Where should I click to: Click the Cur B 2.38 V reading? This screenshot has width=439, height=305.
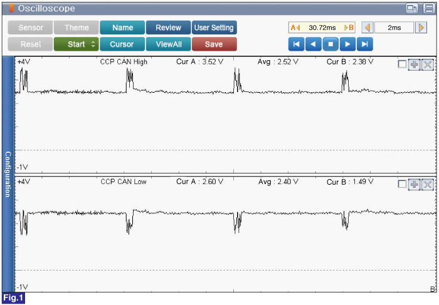(350, 62)
